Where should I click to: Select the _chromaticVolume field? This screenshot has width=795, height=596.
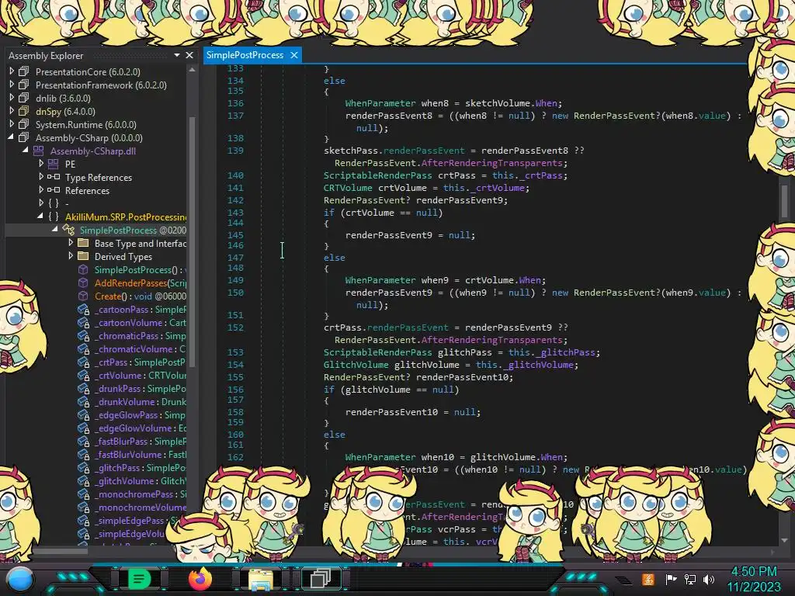point(141,348)
